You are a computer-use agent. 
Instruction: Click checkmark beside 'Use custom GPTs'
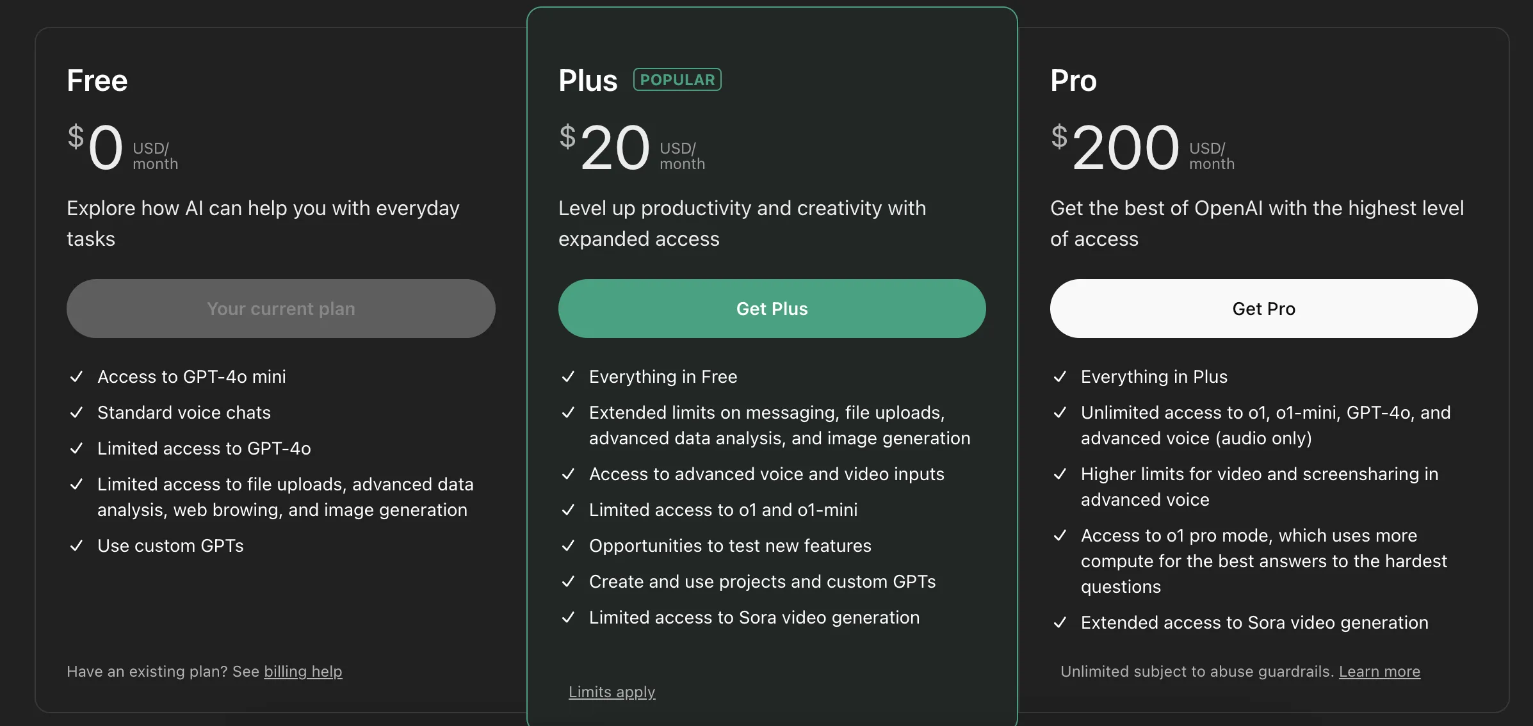pyautogui.click(x=76, y=545)
